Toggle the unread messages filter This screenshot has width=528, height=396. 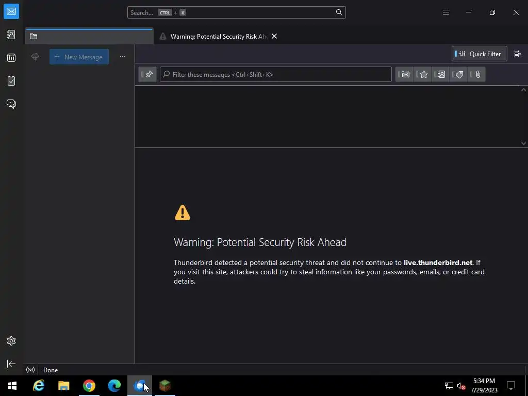click(x=404, y=74)
